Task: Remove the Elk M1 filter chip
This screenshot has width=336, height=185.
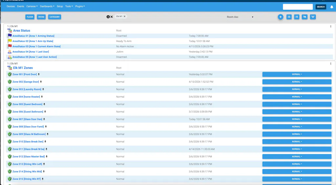Action: [124, 16]
